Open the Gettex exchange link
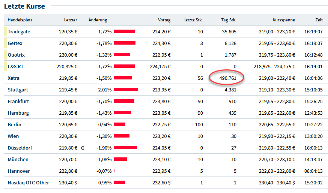The image size is (328, 193). tap(15, 43)
